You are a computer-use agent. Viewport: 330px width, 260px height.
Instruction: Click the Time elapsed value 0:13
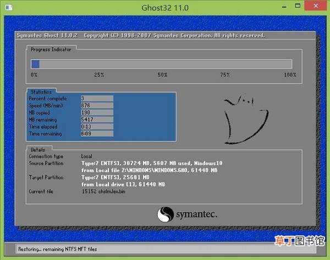[97, 127]
